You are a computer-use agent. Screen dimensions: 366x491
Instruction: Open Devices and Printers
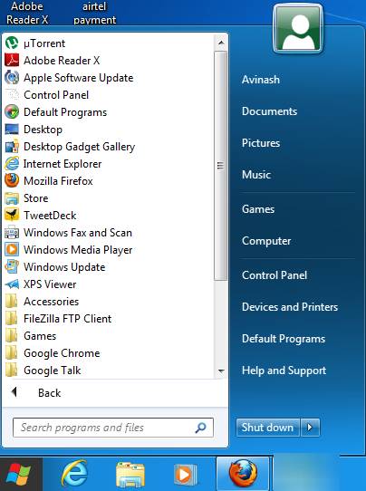click(x=290, y=307)
